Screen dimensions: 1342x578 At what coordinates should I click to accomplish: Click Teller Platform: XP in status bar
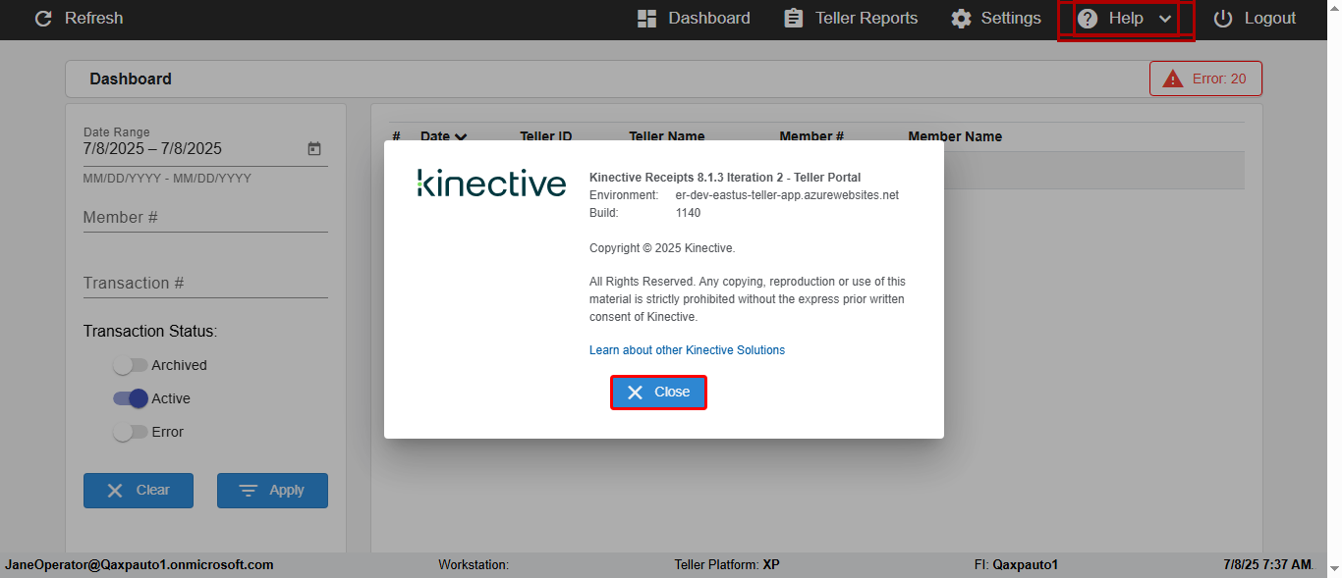tap(727, 565)
